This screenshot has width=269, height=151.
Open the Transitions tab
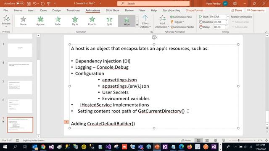73,10
